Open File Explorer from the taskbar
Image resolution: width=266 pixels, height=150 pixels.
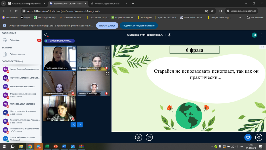click(21, 146)
